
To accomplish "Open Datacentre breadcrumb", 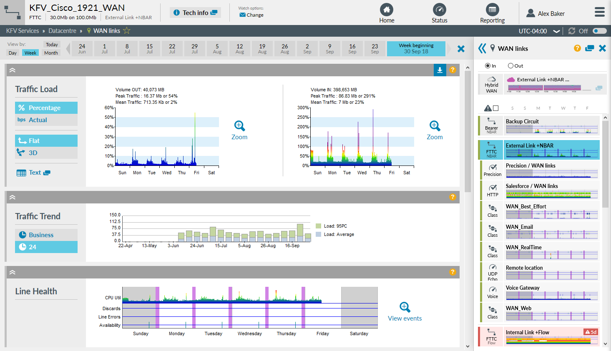I will point(62,31).
